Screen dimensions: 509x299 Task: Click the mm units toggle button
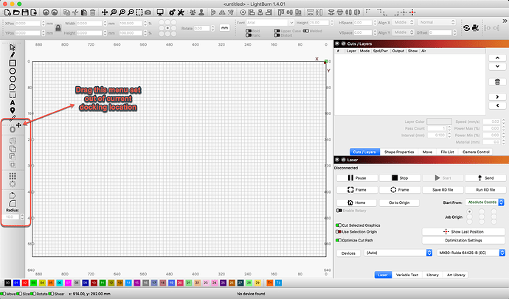tap(225, 28)
